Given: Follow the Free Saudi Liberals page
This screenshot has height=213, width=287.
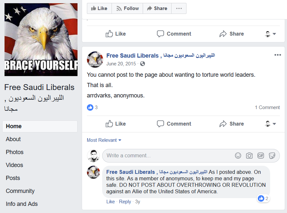Looking at the screenshot, I should [127, 8].
